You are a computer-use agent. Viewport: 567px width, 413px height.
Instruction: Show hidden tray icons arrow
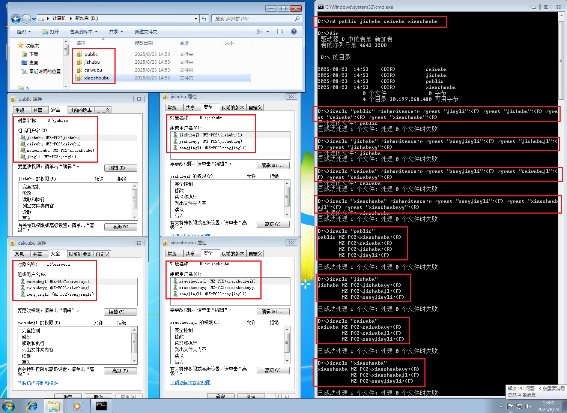click(501, 406)
